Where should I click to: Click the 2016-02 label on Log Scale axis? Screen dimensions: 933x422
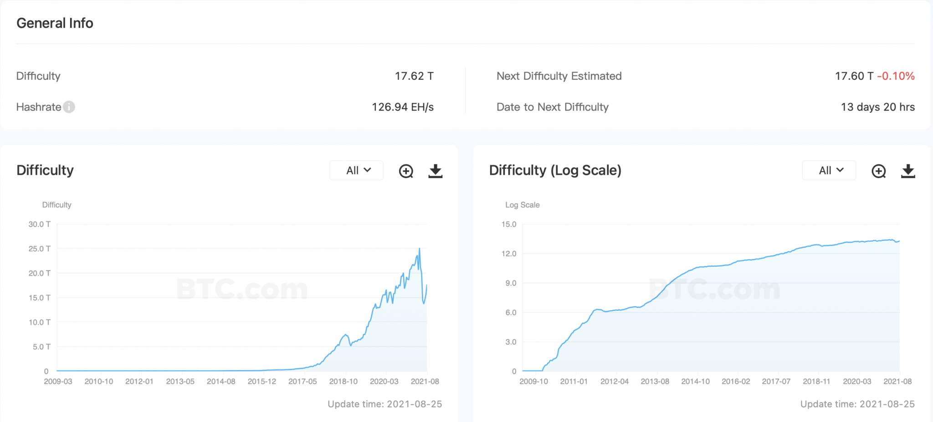736,381
